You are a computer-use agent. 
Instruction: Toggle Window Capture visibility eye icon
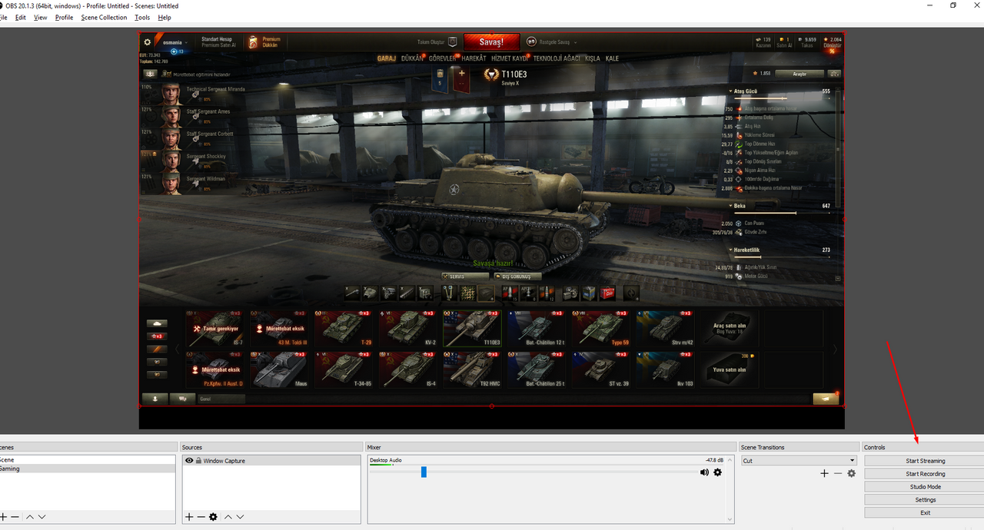tap(189, 461)
